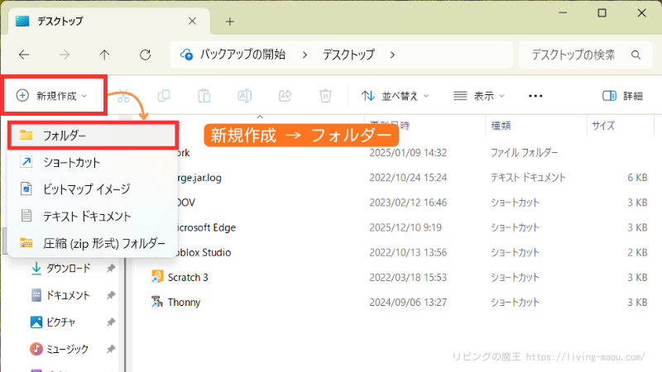Screen dimensions: 662x372
Task: Click the copy icon in toolbar
Action: [x=164, y=96]
